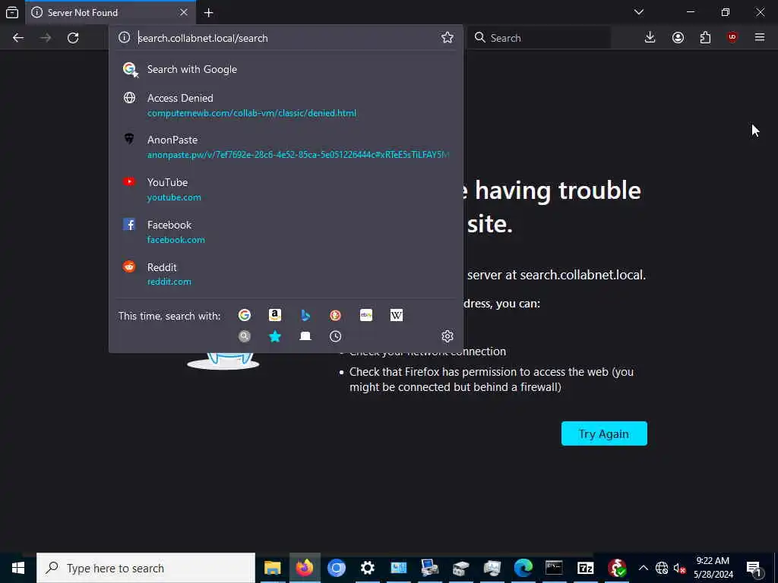Choose Search with Google suggestion
778x583 pixels.
click(x=286, y=69)
